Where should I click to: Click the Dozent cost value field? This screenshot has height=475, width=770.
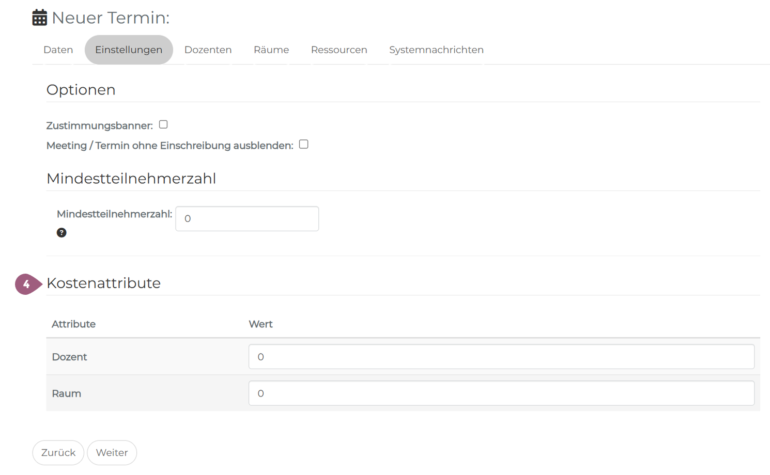(x=501, y=357)
